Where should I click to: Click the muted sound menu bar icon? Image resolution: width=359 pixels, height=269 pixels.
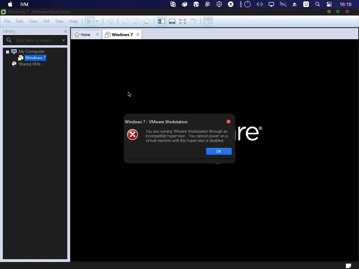(x=283, y=4)
